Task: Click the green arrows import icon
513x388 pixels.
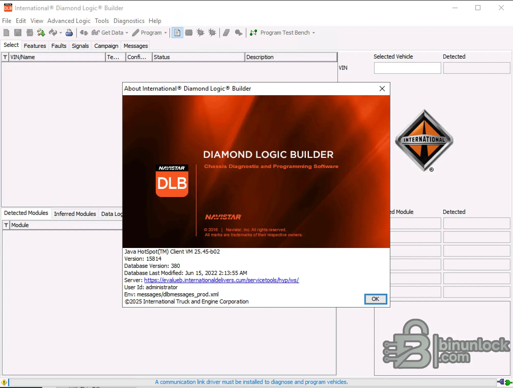Action: pyautogui.click(x=41, y=33)
